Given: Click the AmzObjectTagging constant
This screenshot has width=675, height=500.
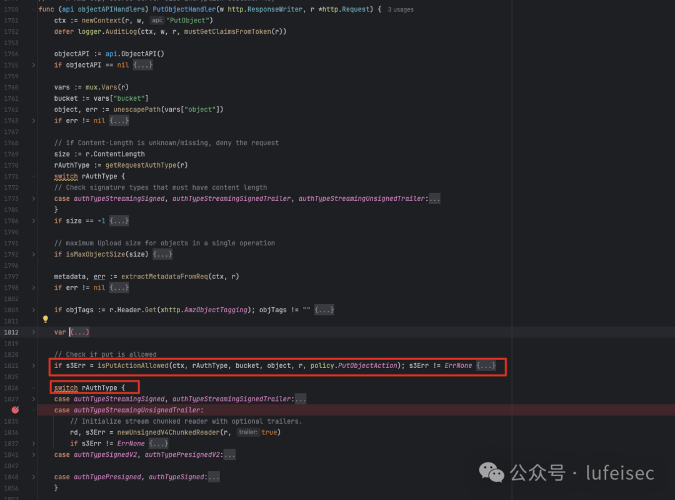Looking at the screenshot, I should point(216,310).
